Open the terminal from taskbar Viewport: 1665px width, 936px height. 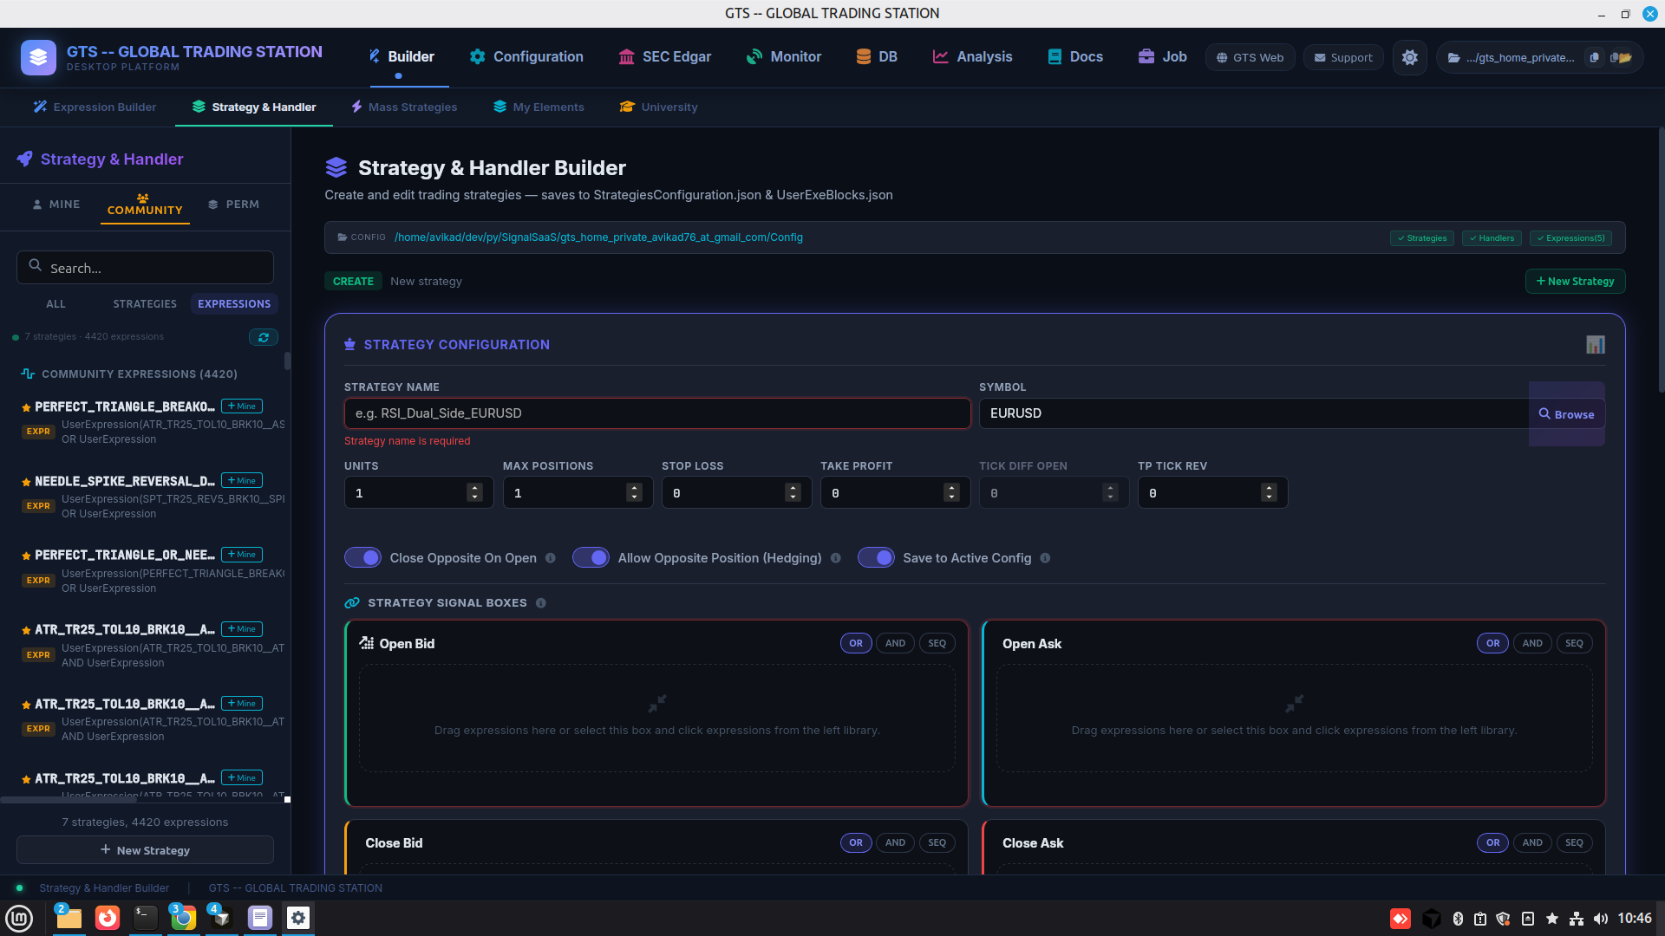point(145,918)
